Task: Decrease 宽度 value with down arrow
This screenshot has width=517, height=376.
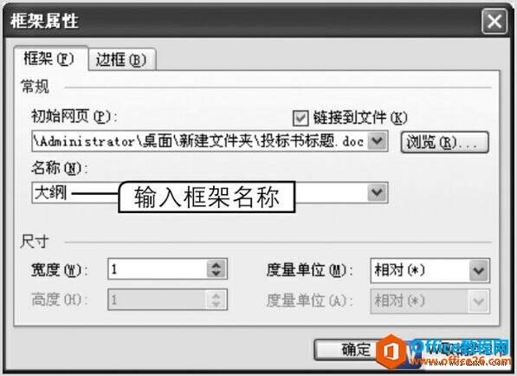Action: [216, 274]
